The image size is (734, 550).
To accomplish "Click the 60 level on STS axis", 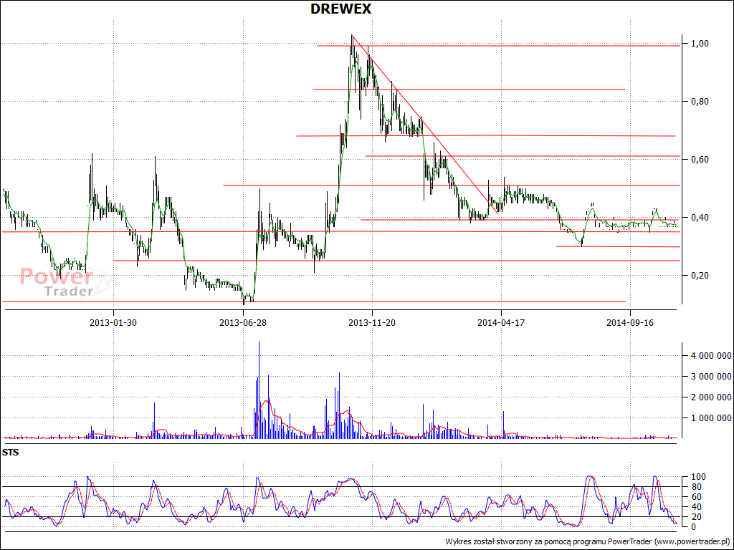I will click(697, 497).
